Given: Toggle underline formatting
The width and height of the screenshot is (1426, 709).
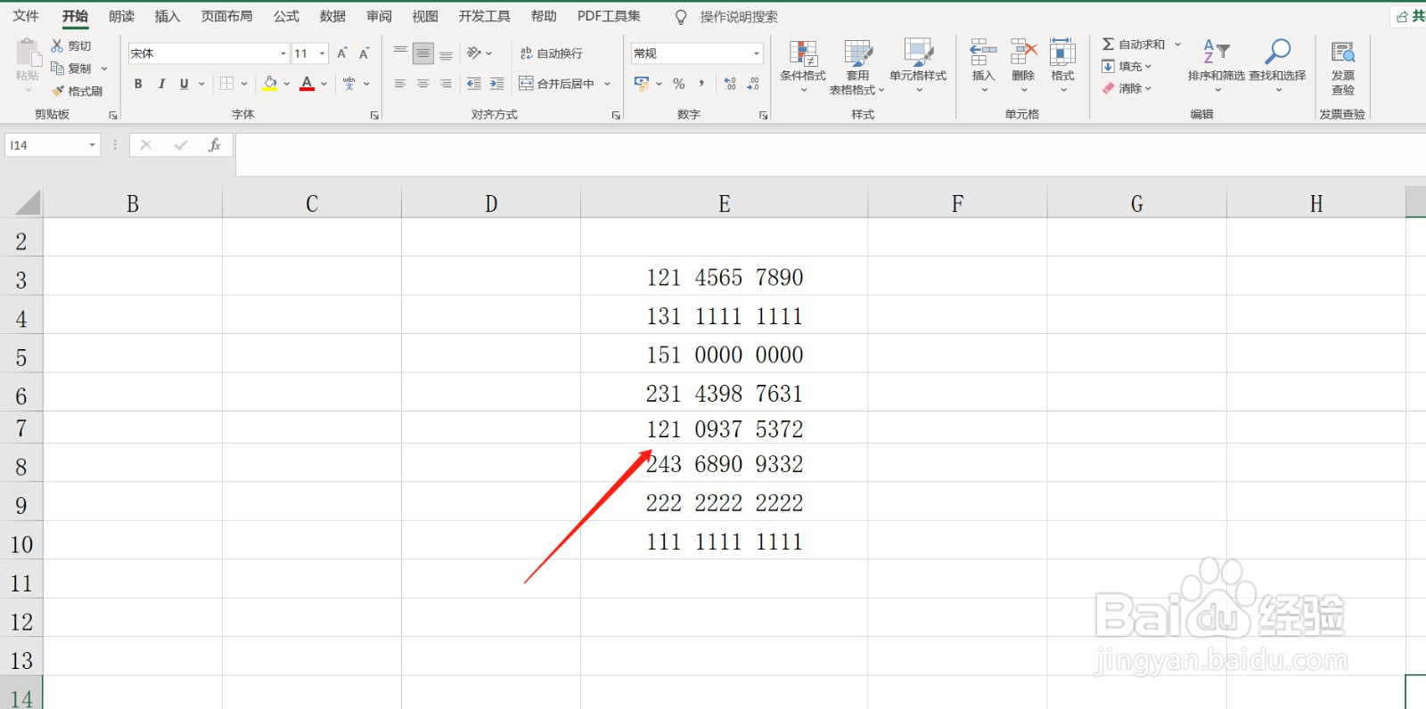Looking at the screenshot, I should click(x=184, y=84).
